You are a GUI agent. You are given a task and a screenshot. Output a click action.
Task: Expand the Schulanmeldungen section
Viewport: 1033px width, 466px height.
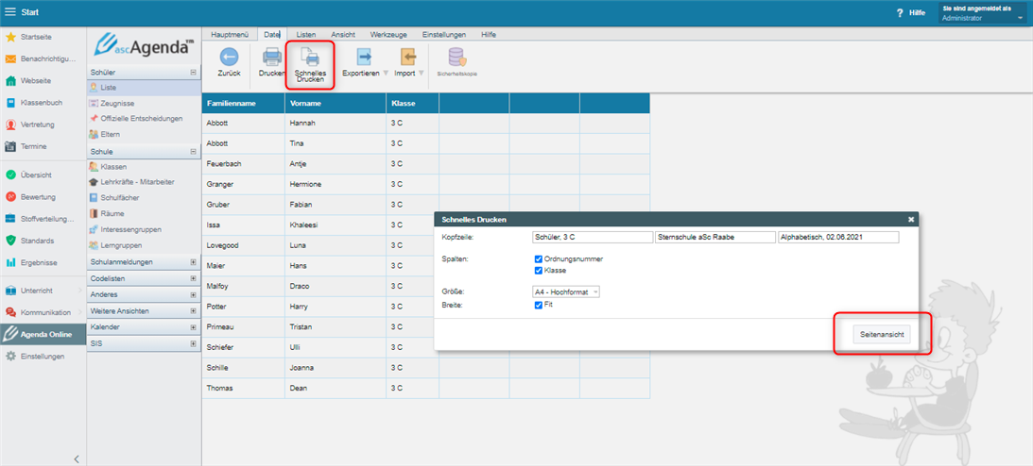tap(193, 262)
